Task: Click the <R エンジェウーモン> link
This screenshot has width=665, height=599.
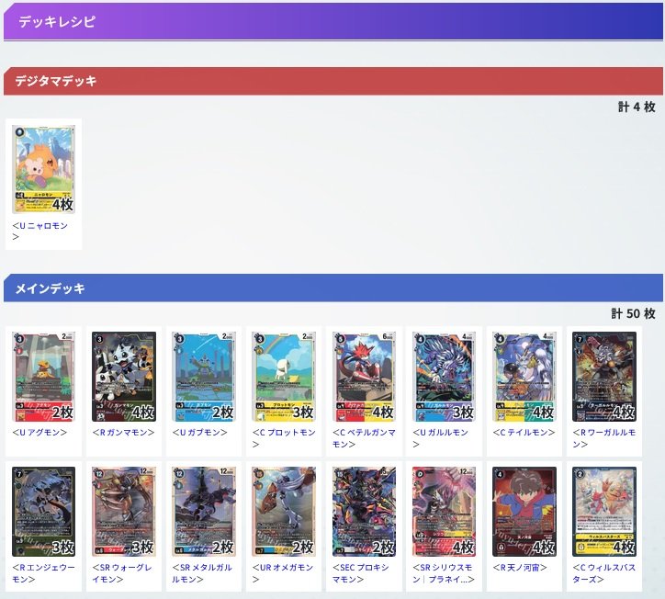Action: pos(44,572)
